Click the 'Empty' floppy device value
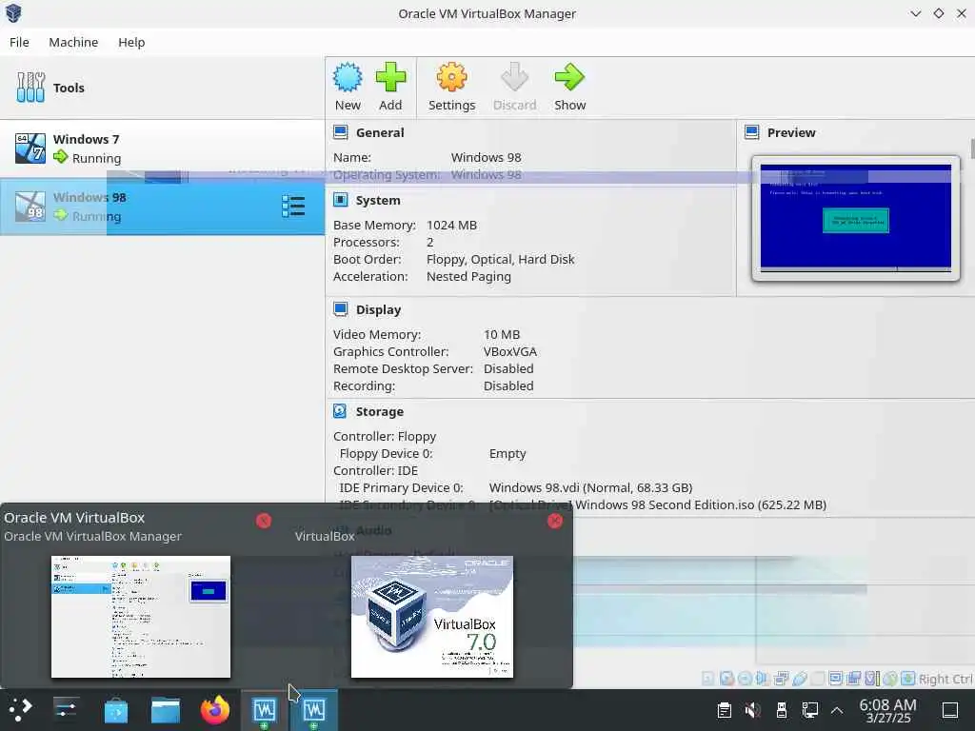The image size is (975, 731). [507, 453]
